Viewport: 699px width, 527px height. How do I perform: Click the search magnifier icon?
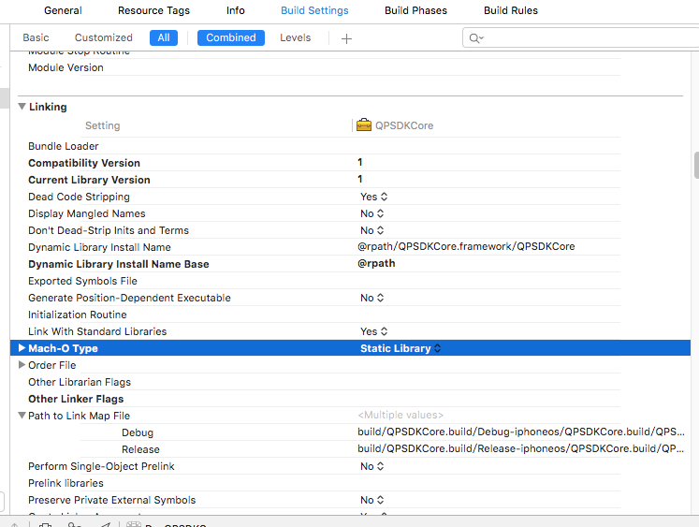[475, 38]
